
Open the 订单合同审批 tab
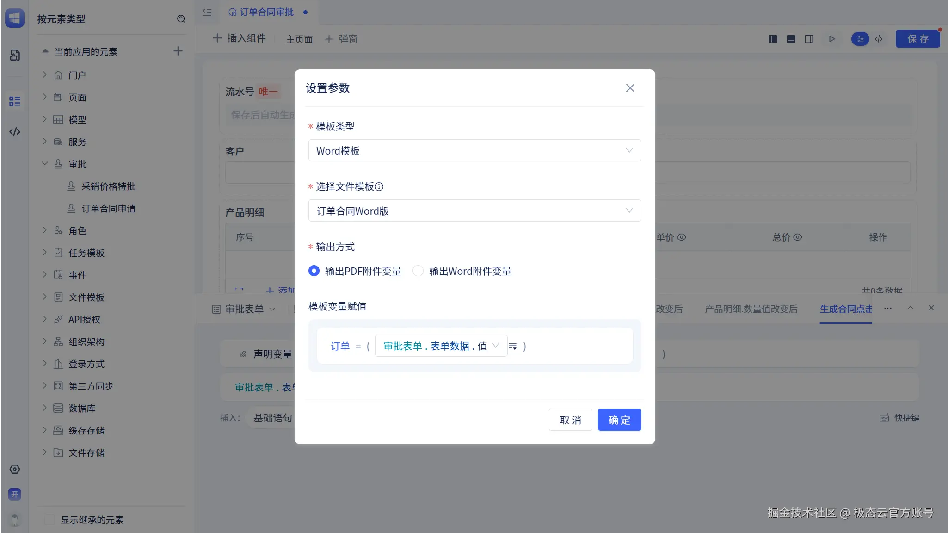[x=266, y=12]
